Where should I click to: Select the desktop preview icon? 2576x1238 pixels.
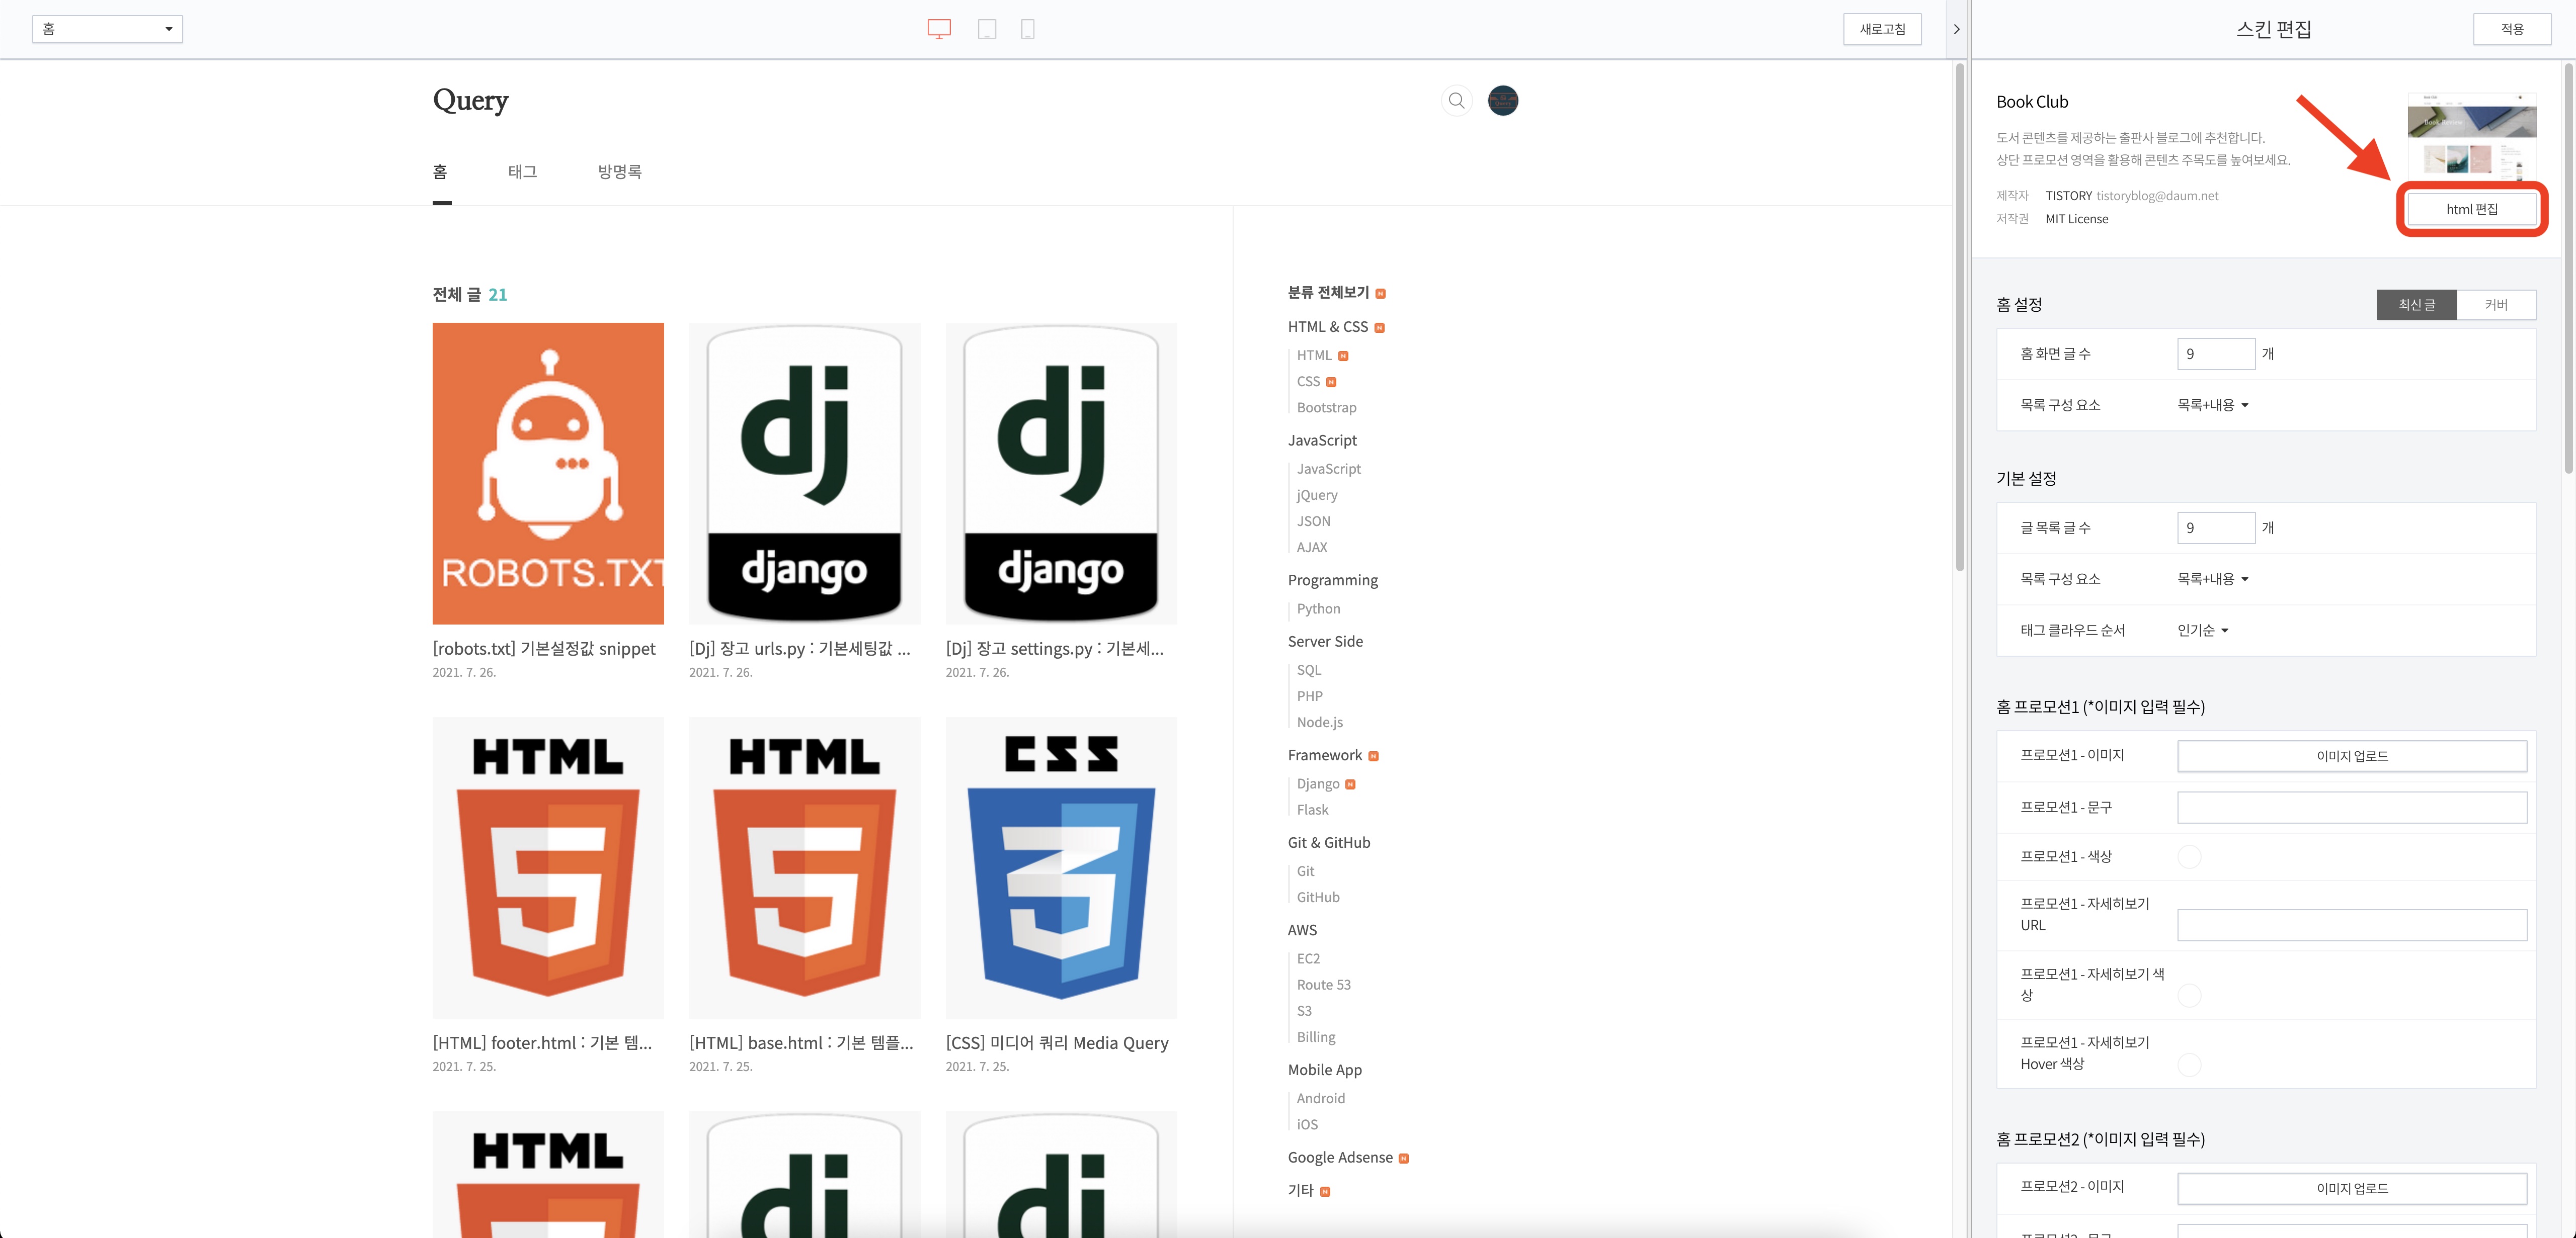(938, 29)
